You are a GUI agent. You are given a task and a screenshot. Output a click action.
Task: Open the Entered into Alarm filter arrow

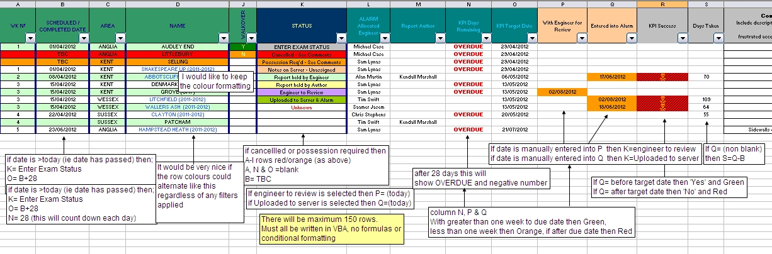click(631, 38)
